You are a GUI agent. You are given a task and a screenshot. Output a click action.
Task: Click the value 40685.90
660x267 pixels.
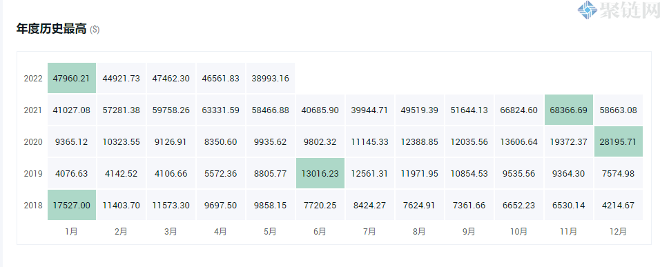pyautogui.click(x=320, y=110)
